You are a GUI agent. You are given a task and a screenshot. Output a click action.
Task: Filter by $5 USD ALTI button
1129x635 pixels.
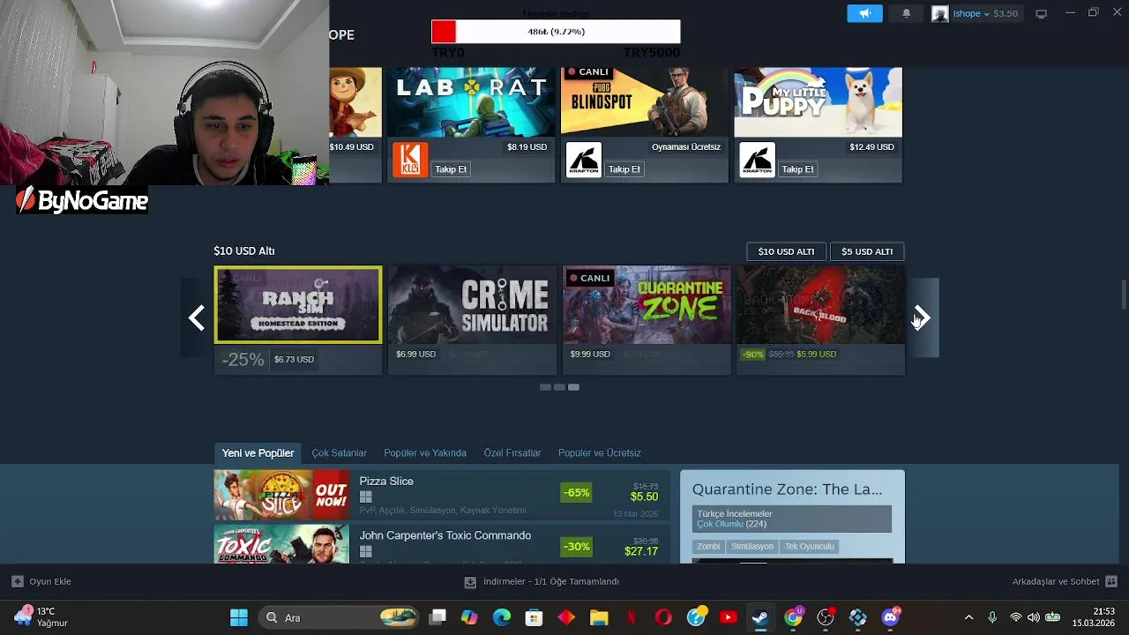867,251
